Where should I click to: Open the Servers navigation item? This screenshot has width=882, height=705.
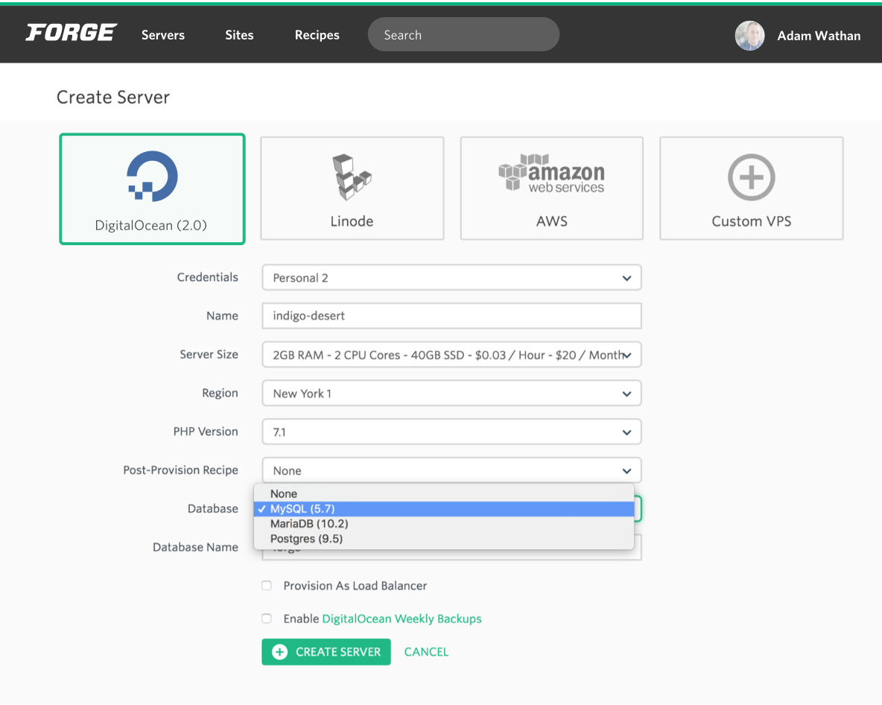pos(163,35)
